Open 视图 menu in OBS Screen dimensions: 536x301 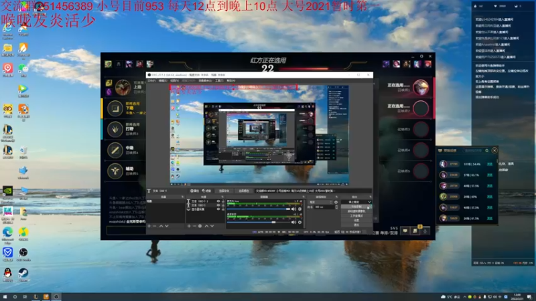(x=174, y=80)
